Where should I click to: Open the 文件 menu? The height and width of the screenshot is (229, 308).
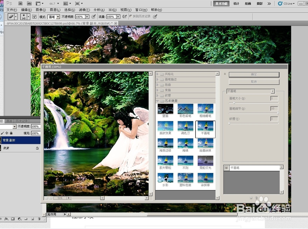[x=12, y=10]
